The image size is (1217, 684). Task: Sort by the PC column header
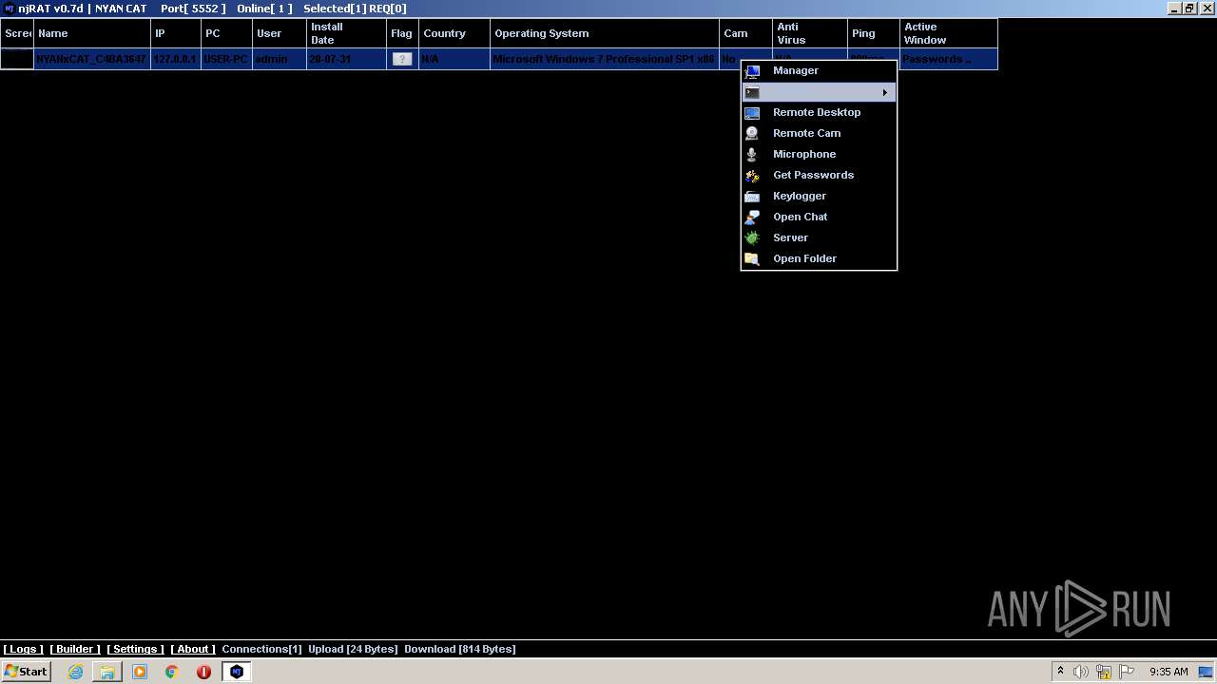[x=226, y=33]
